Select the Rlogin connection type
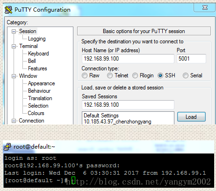Viewport: 216px width, 191px height. pos(135,75)
